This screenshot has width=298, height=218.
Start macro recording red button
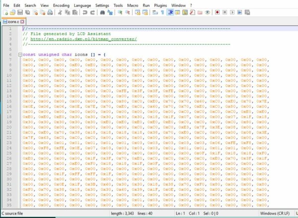tap(217, 12)
